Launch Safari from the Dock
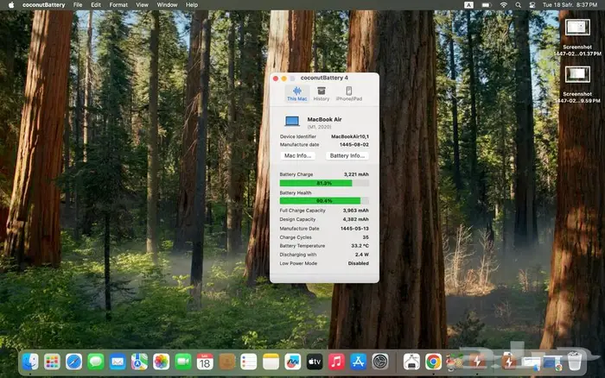The height and width of the screenshot is (378, 605). point(73,362)
